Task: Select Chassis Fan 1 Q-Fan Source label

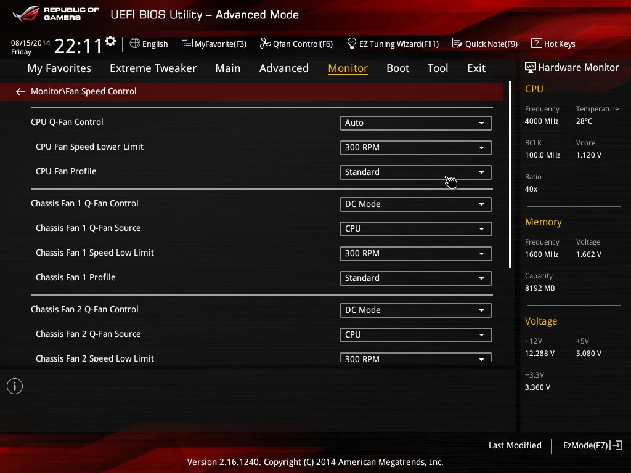Action: 88,228
